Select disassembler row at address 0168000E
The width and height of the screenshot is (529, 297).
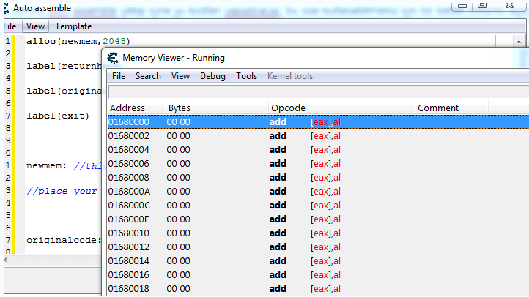[x=318, y=219]
